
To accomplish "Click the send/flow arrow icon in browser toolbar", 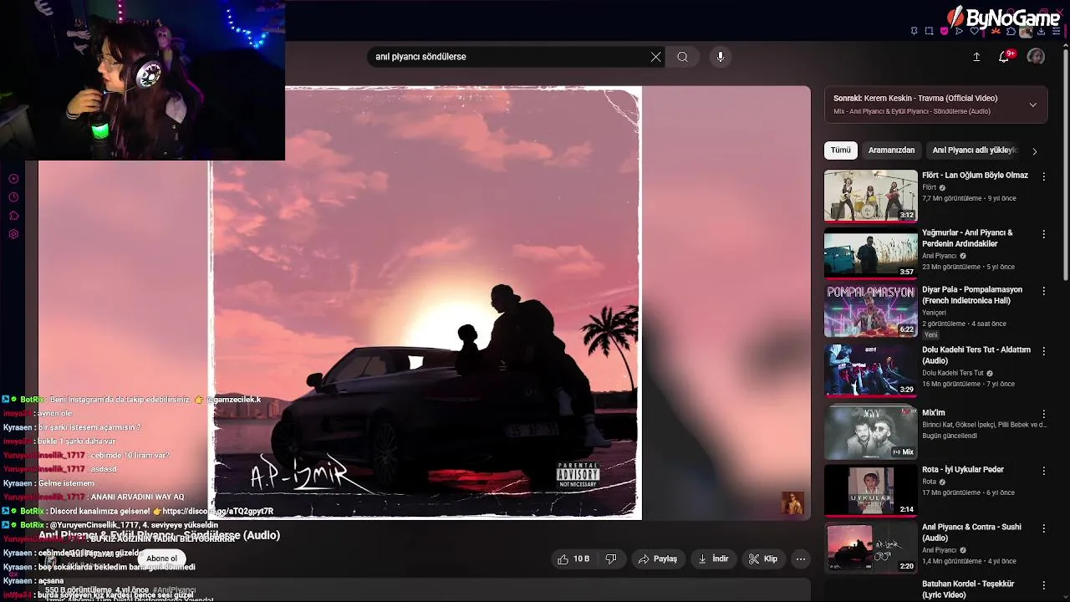I will click(x=959, y=31).
